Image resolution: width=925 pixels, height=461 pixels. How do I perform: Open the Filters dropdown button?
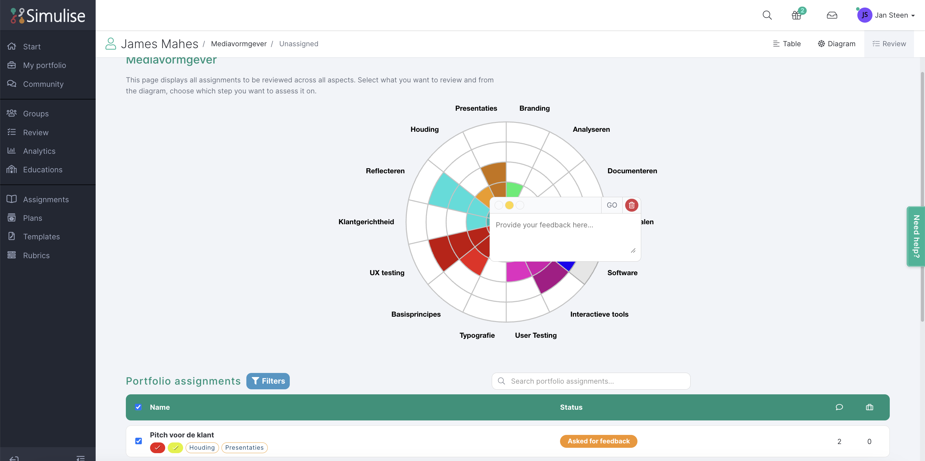click(268, 381)
